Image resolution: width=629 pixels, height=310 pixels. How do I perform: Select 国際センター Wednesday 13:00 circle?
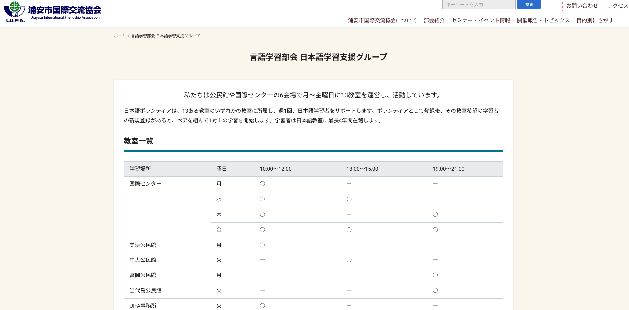click(349, 199)
